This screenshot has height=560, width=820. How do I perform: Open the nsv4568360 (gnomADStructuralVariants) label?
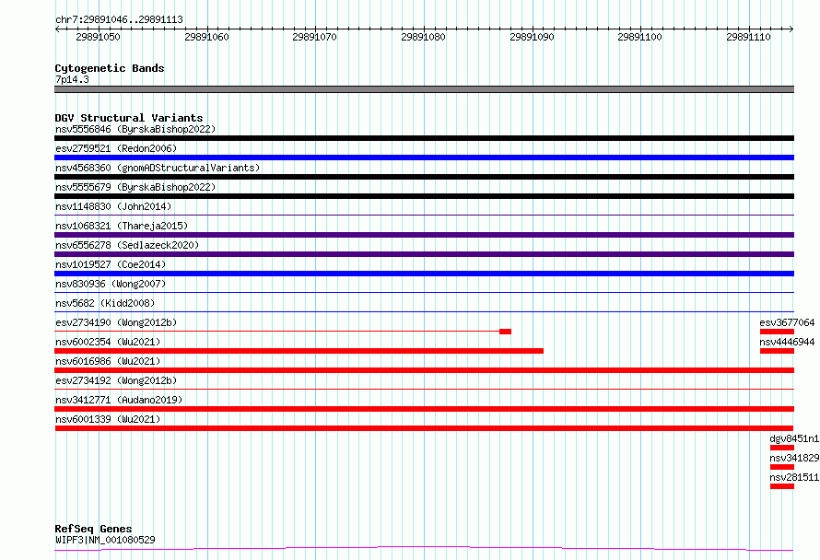point(158,168)
